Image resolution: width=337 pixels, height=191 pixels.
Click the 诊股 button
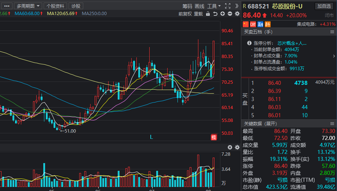tap(76, 6)
